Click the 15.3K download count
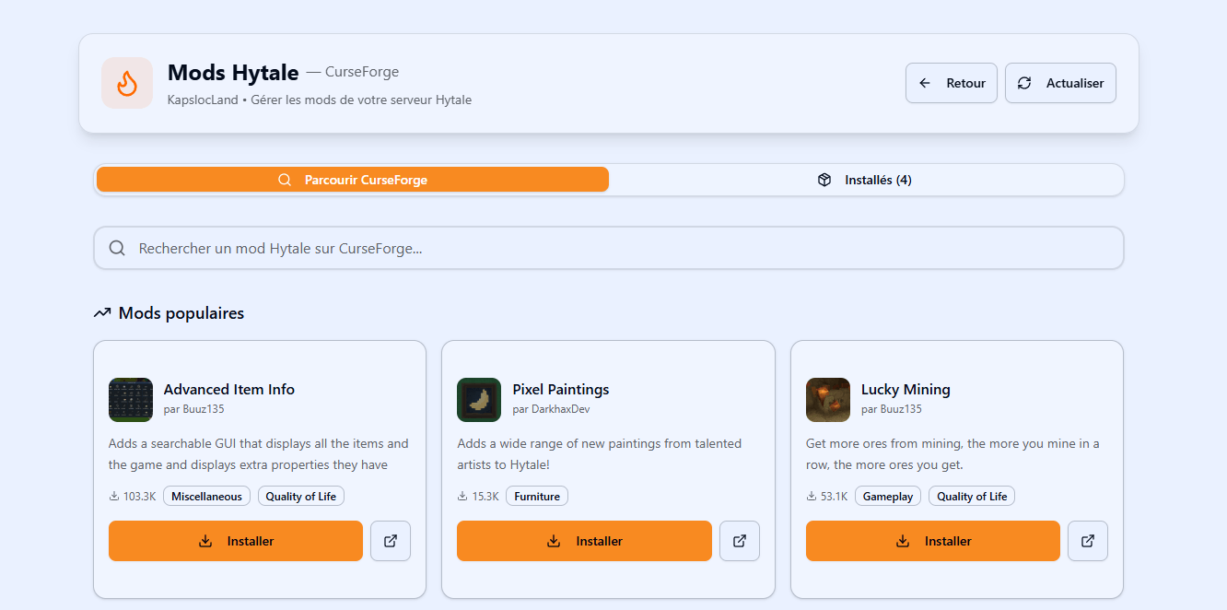This screenshot has width=1227, height=610. click(478, 497)
